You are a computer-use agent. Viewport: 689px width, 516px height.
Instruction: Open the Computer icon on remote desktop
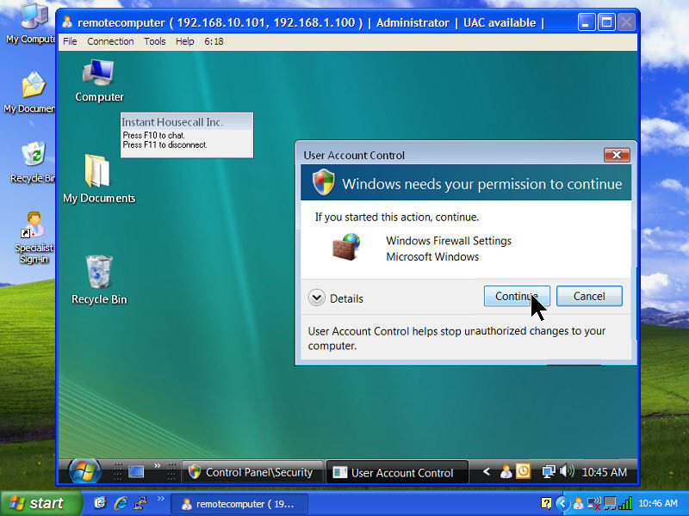pyautogui.click(x=99, y=81)
